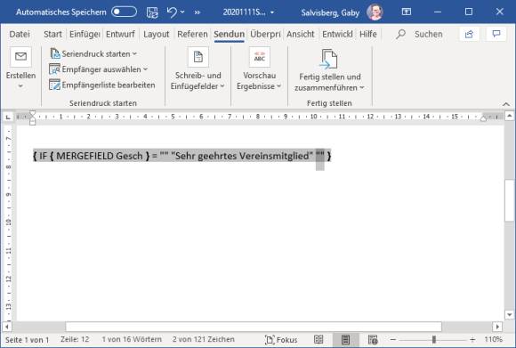
Task: Open the Layout tab
Action: tap(156, 34)
